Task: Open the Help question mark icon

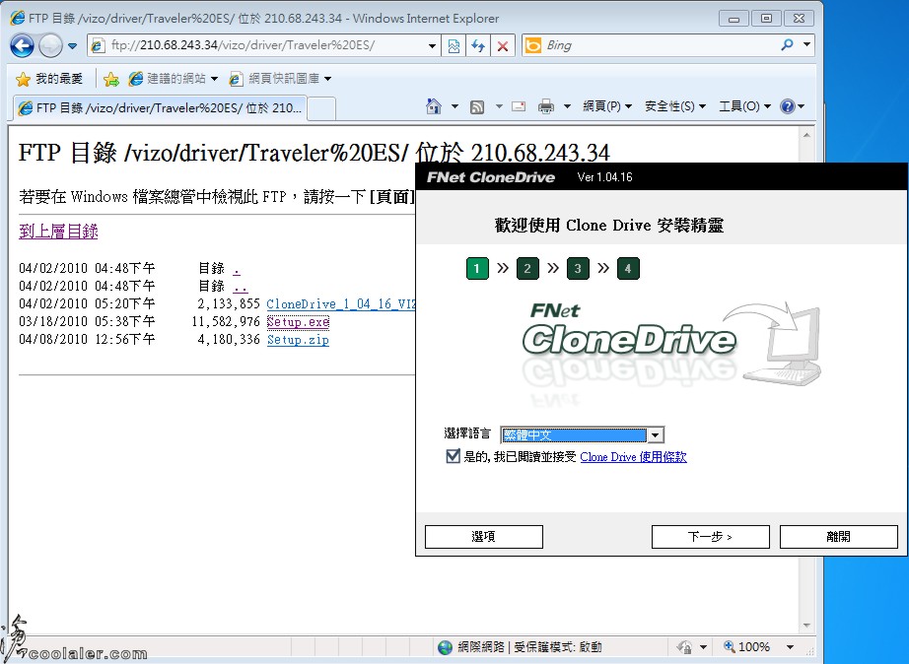Action: click(x=788, y=106)
